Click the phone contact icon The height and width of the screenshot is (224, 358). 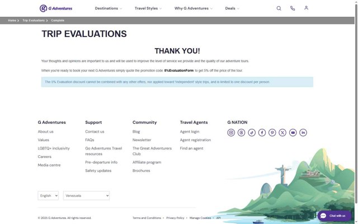pos(293,8)
